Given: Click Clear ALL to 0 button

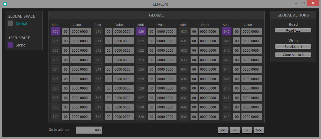Looking at the screenshot, I should pos(293,55).
